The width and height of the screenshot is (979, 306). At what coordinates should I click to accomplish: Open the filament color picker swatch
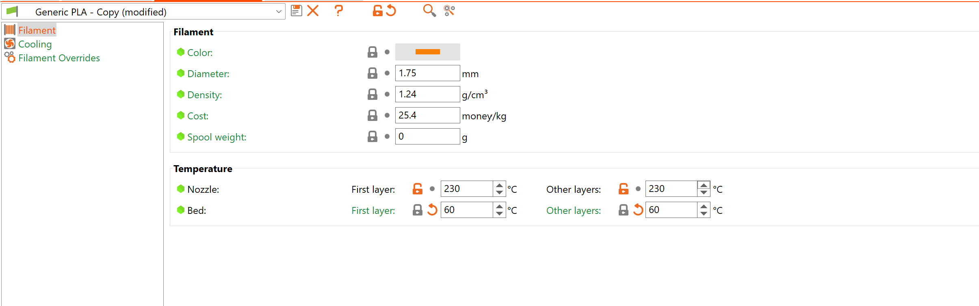point(428,52)
